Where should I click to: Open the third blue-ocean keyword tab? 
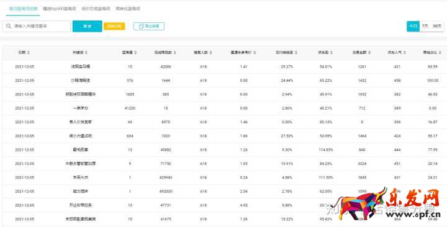(x=96, y=9)
